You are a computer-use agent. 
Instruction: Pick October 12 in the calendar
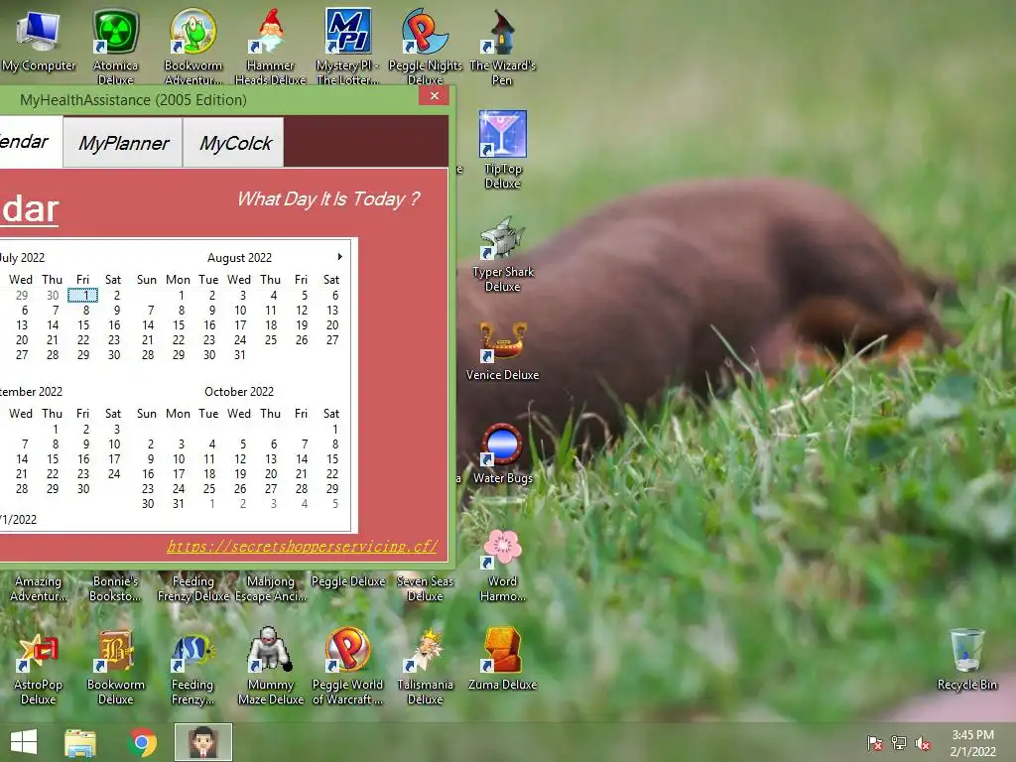click(240, 458)
